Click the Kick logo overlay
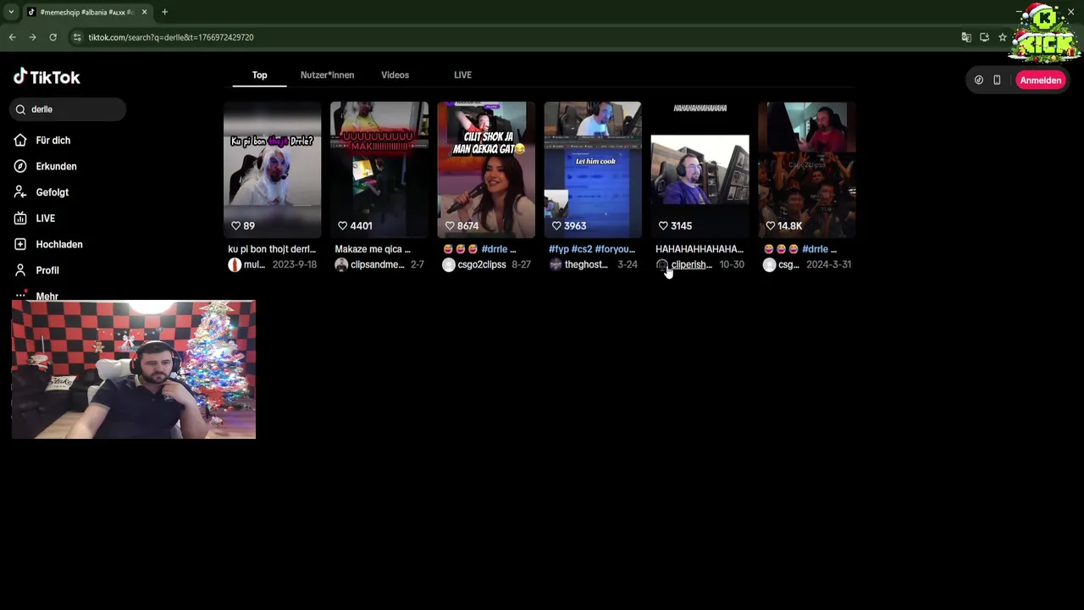The image size is (1084, 610). click(1044, 34)
